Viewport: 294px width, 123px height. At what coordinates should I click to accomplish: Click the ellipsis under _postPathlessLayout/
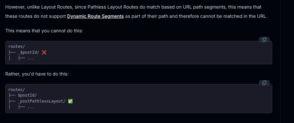point(31,107)
